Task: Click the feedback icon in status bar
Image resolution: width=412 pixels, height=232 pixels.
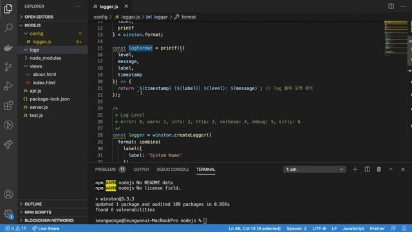Action: (x=393, y=228)
